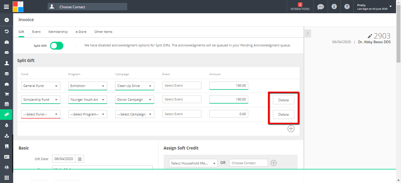Image resolution: width=401 pixels, height=183 pixels.
Task: Open the apps grid sidebar icon
Action: point(6,178)
